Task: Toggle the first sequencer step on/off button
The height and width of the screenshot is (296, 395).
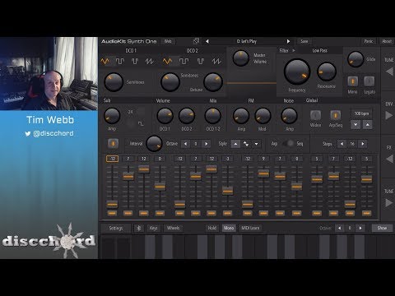Action: [112, 213]
